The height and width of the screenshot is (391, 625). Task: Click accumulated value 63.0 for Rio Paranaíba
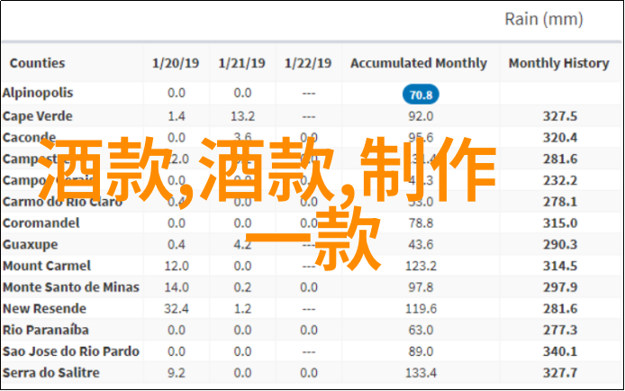tap(421, 330)
